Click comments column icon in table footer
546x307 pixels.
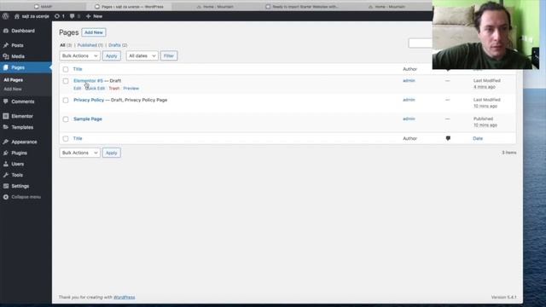click(x=448, y=138)
